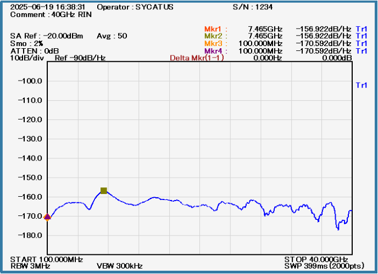Click the Tr1 label in Mkr1 row
The height and width of the screenshot is (274, 378).
pyautogui.click(x=362, y=29)
